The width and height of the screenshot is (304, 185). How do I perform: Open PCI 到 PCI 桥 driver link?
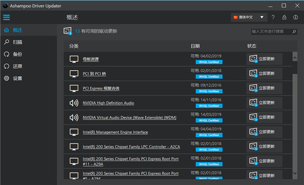tap(94, 74)
